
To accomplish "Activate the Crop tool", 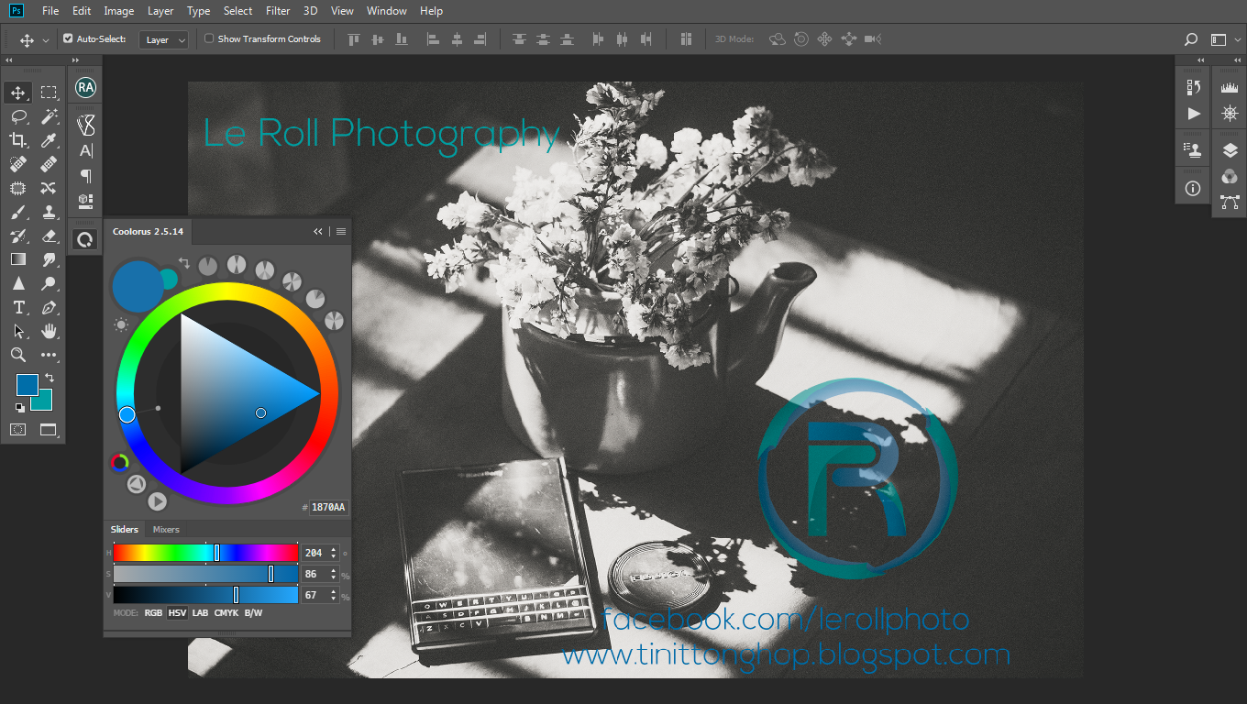I will (x=18, y=140).
